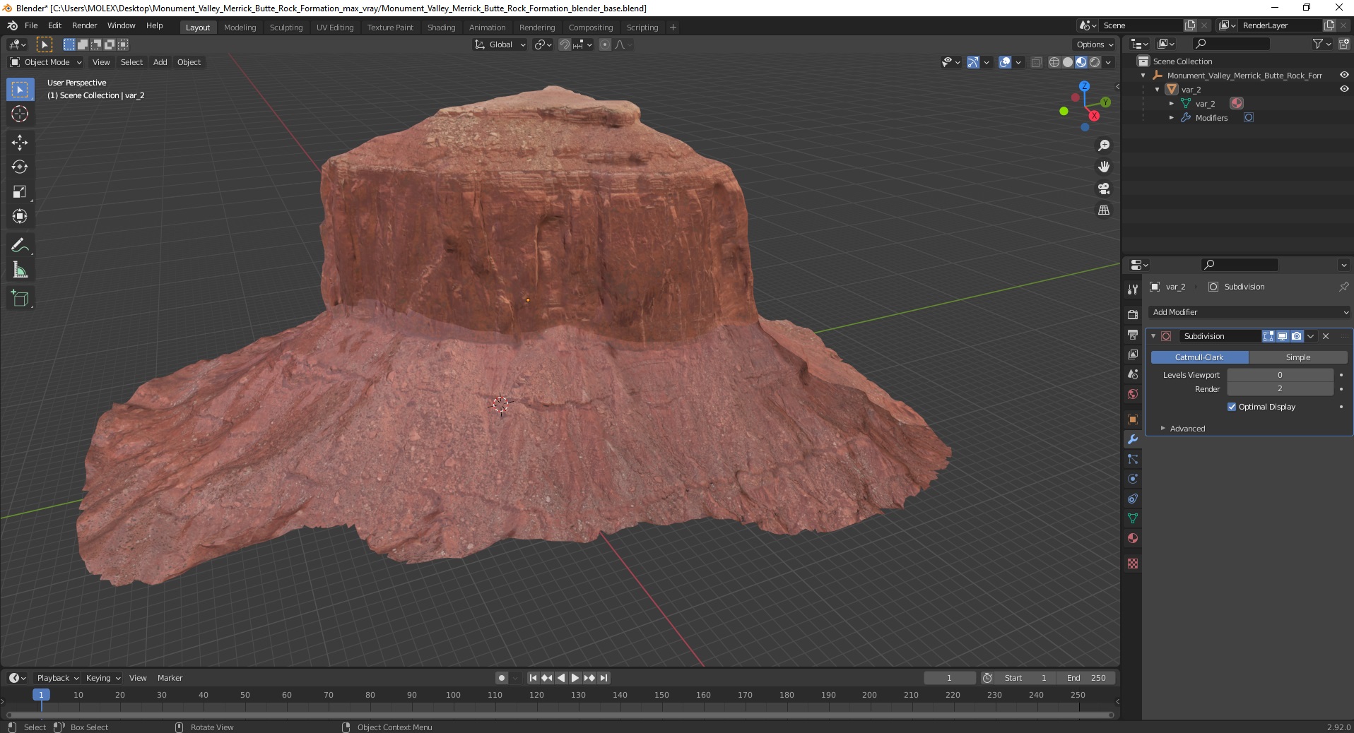
Task: Collapse Subdivision modifier panel
Action: click(1153, 336)
